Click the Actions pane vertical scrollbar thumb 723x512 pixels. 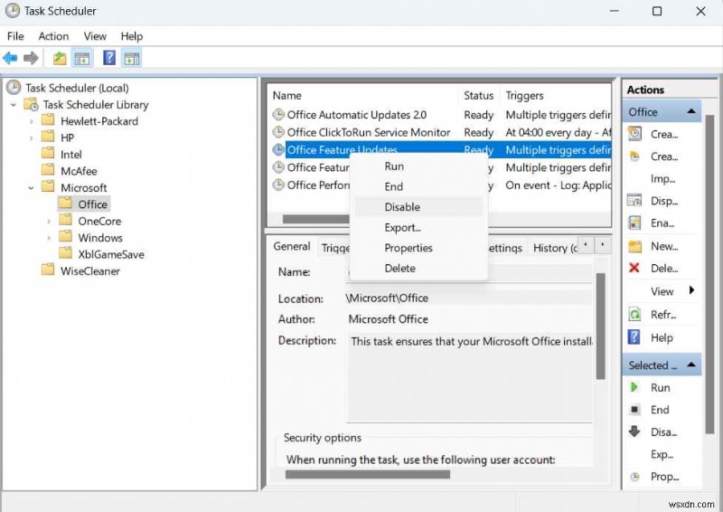[709, 274]
